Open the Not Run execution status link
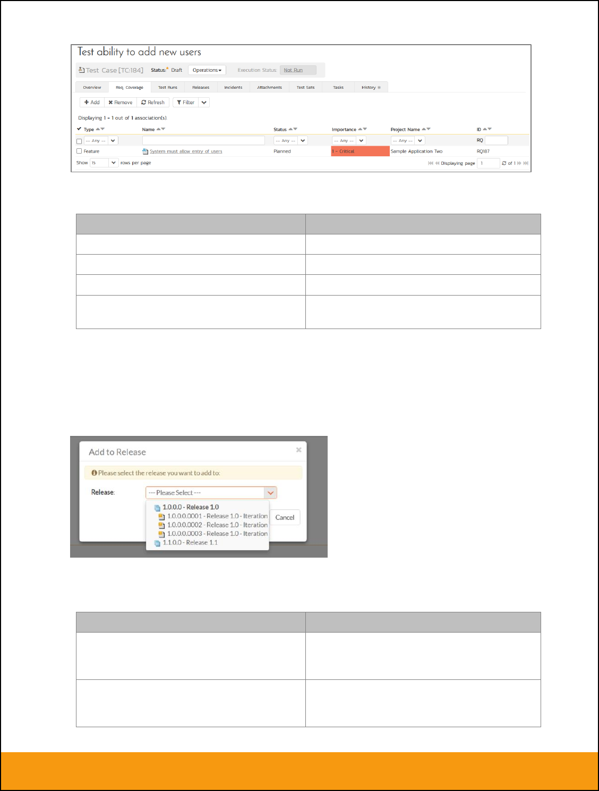This screenshot has height=791, width=599. point(293,70)
